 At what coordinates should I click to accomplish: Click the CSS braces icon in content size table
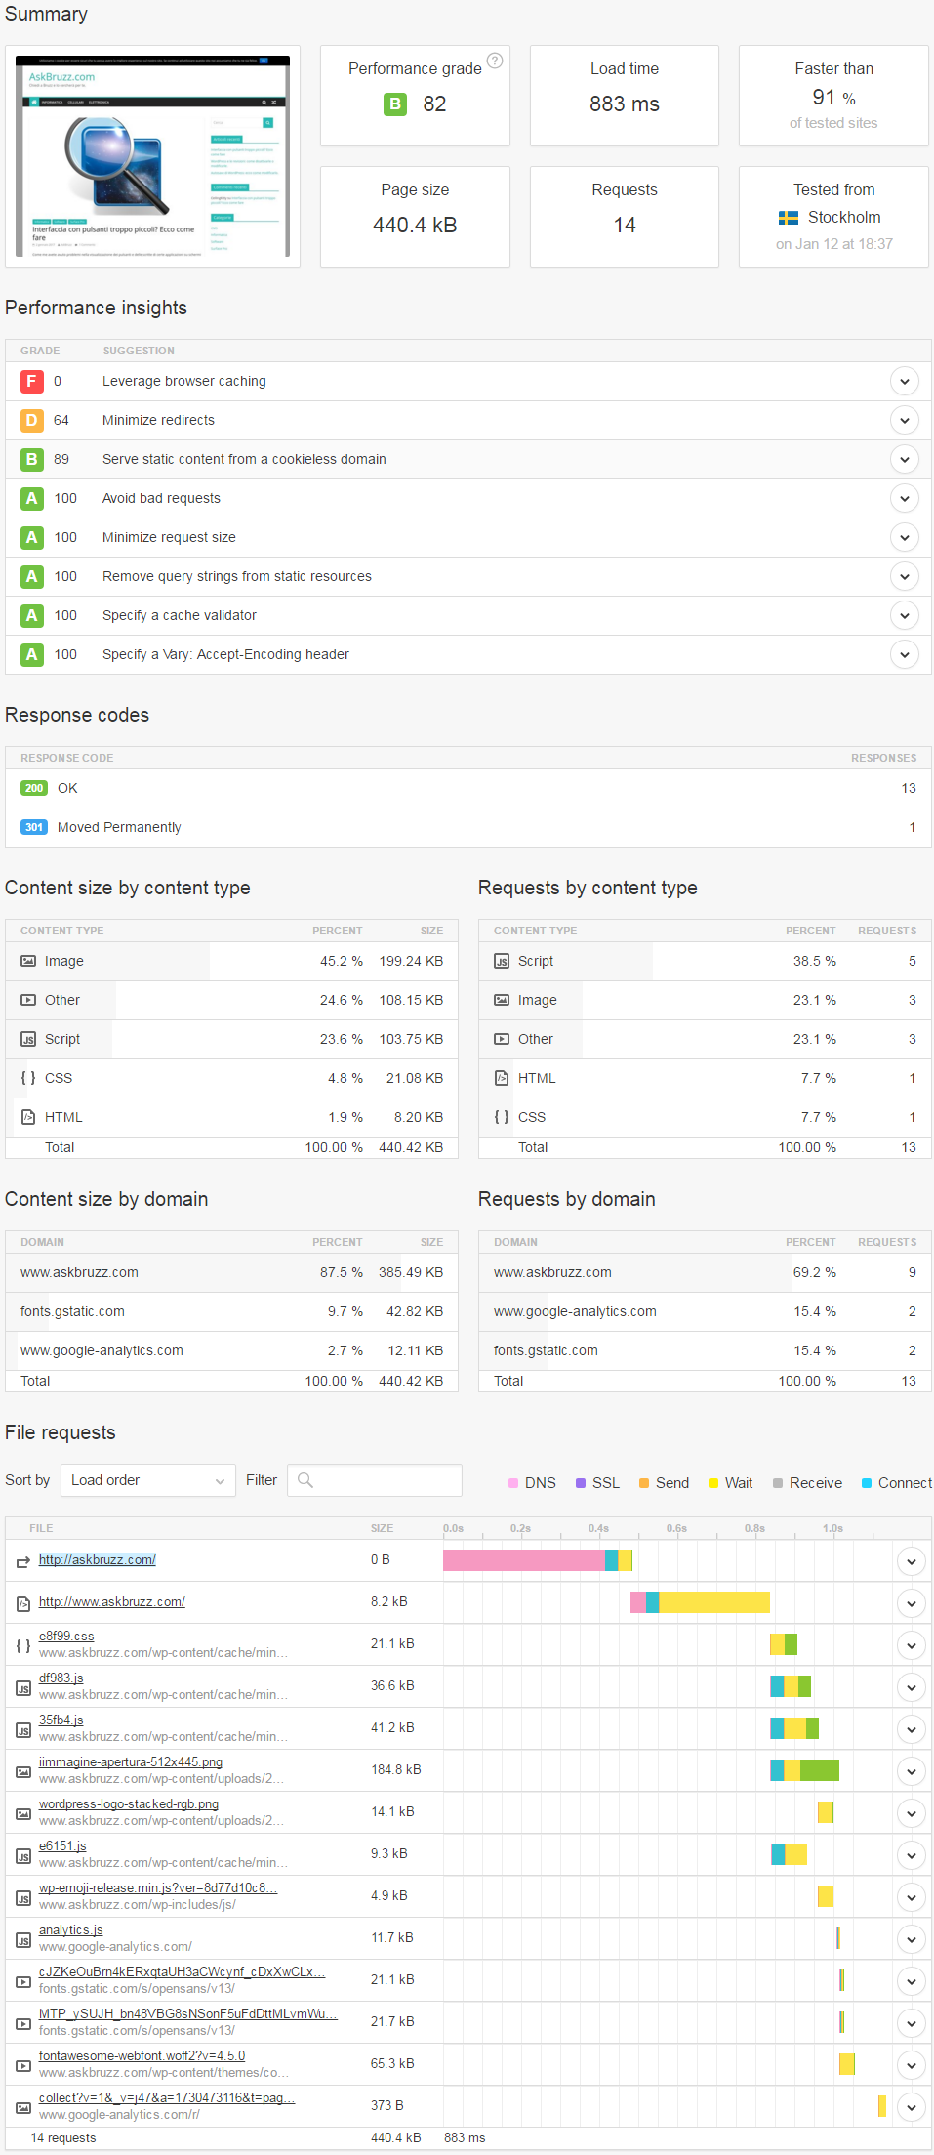click(28, 1078)
